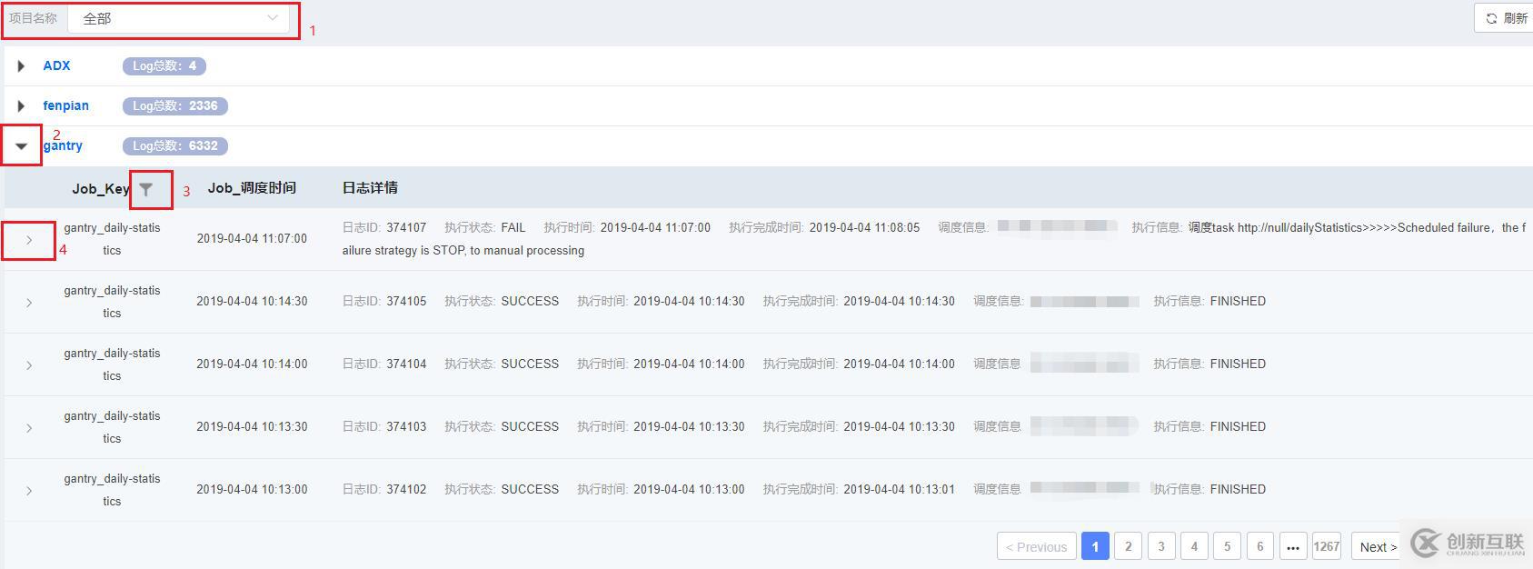
Task: Go to pagination page 3
Action: pyautogui.click(x=1161, y=546)
